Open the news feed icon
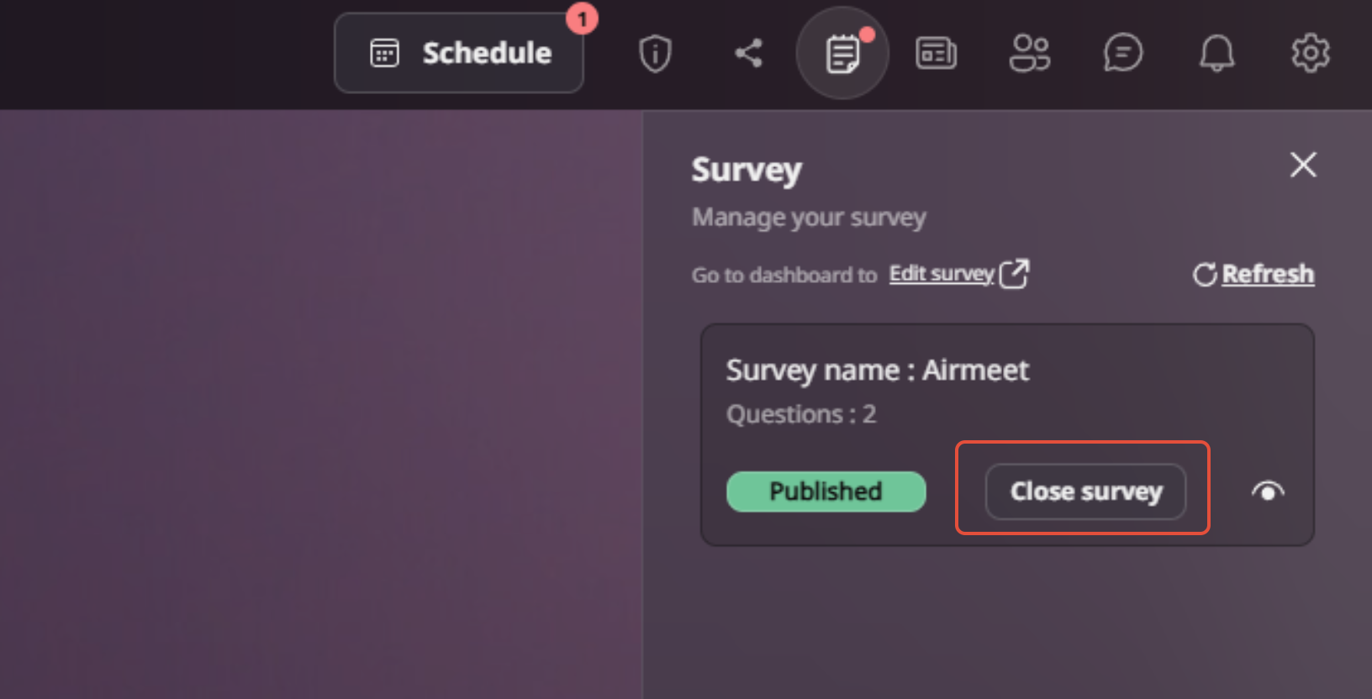 (x=936, y=54)
